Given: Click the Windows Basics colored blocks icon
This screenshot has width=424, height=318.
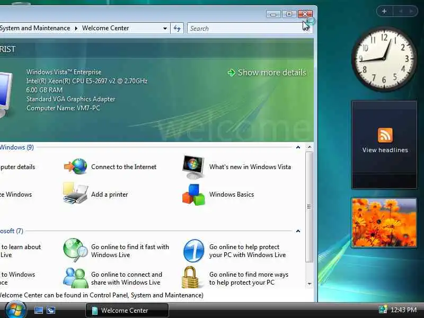Looking at the screenshot, I should click(193, 195).
